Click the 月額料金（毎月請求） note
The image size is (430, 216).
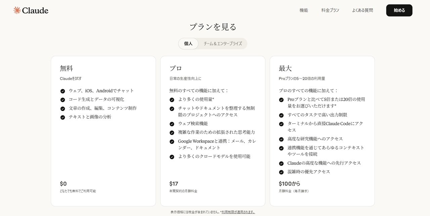(295, 191)
